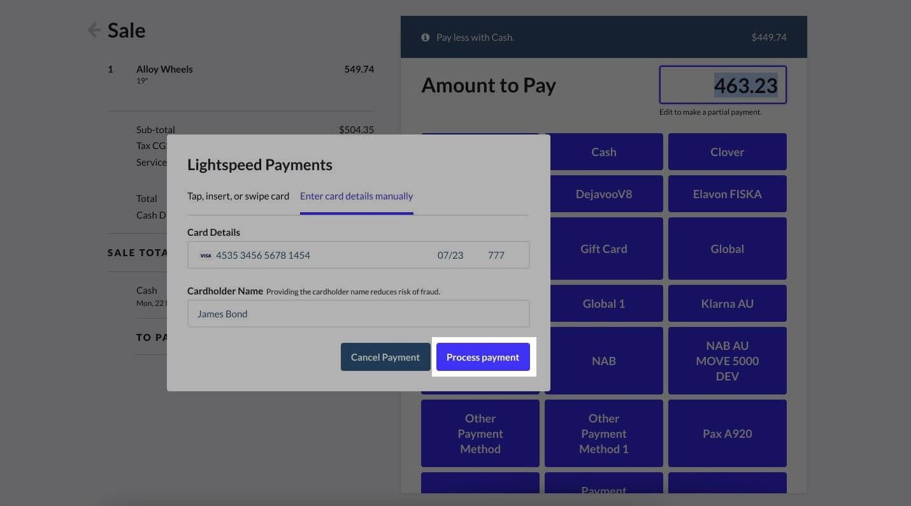Select NAB AU MOVE 5000 DEV button
Image resolution: width=911 pixels, height=506 pixels.
pos(728,361)
